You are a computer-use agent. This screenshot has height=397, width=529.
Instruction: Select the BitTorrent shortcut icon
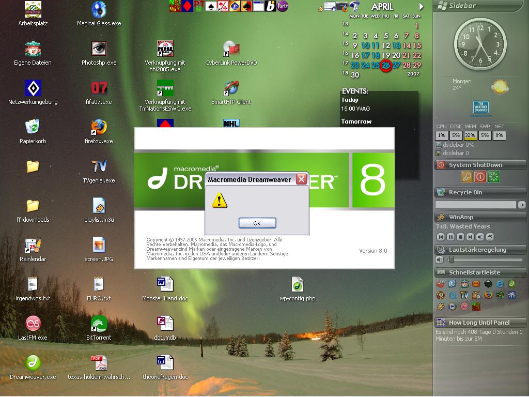[99, 324]
